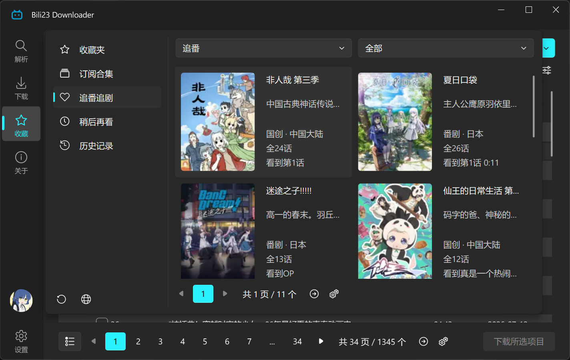Click the 下载所选项目 button
The height and width of the screenshot is (360, 570).
point(519,342)
